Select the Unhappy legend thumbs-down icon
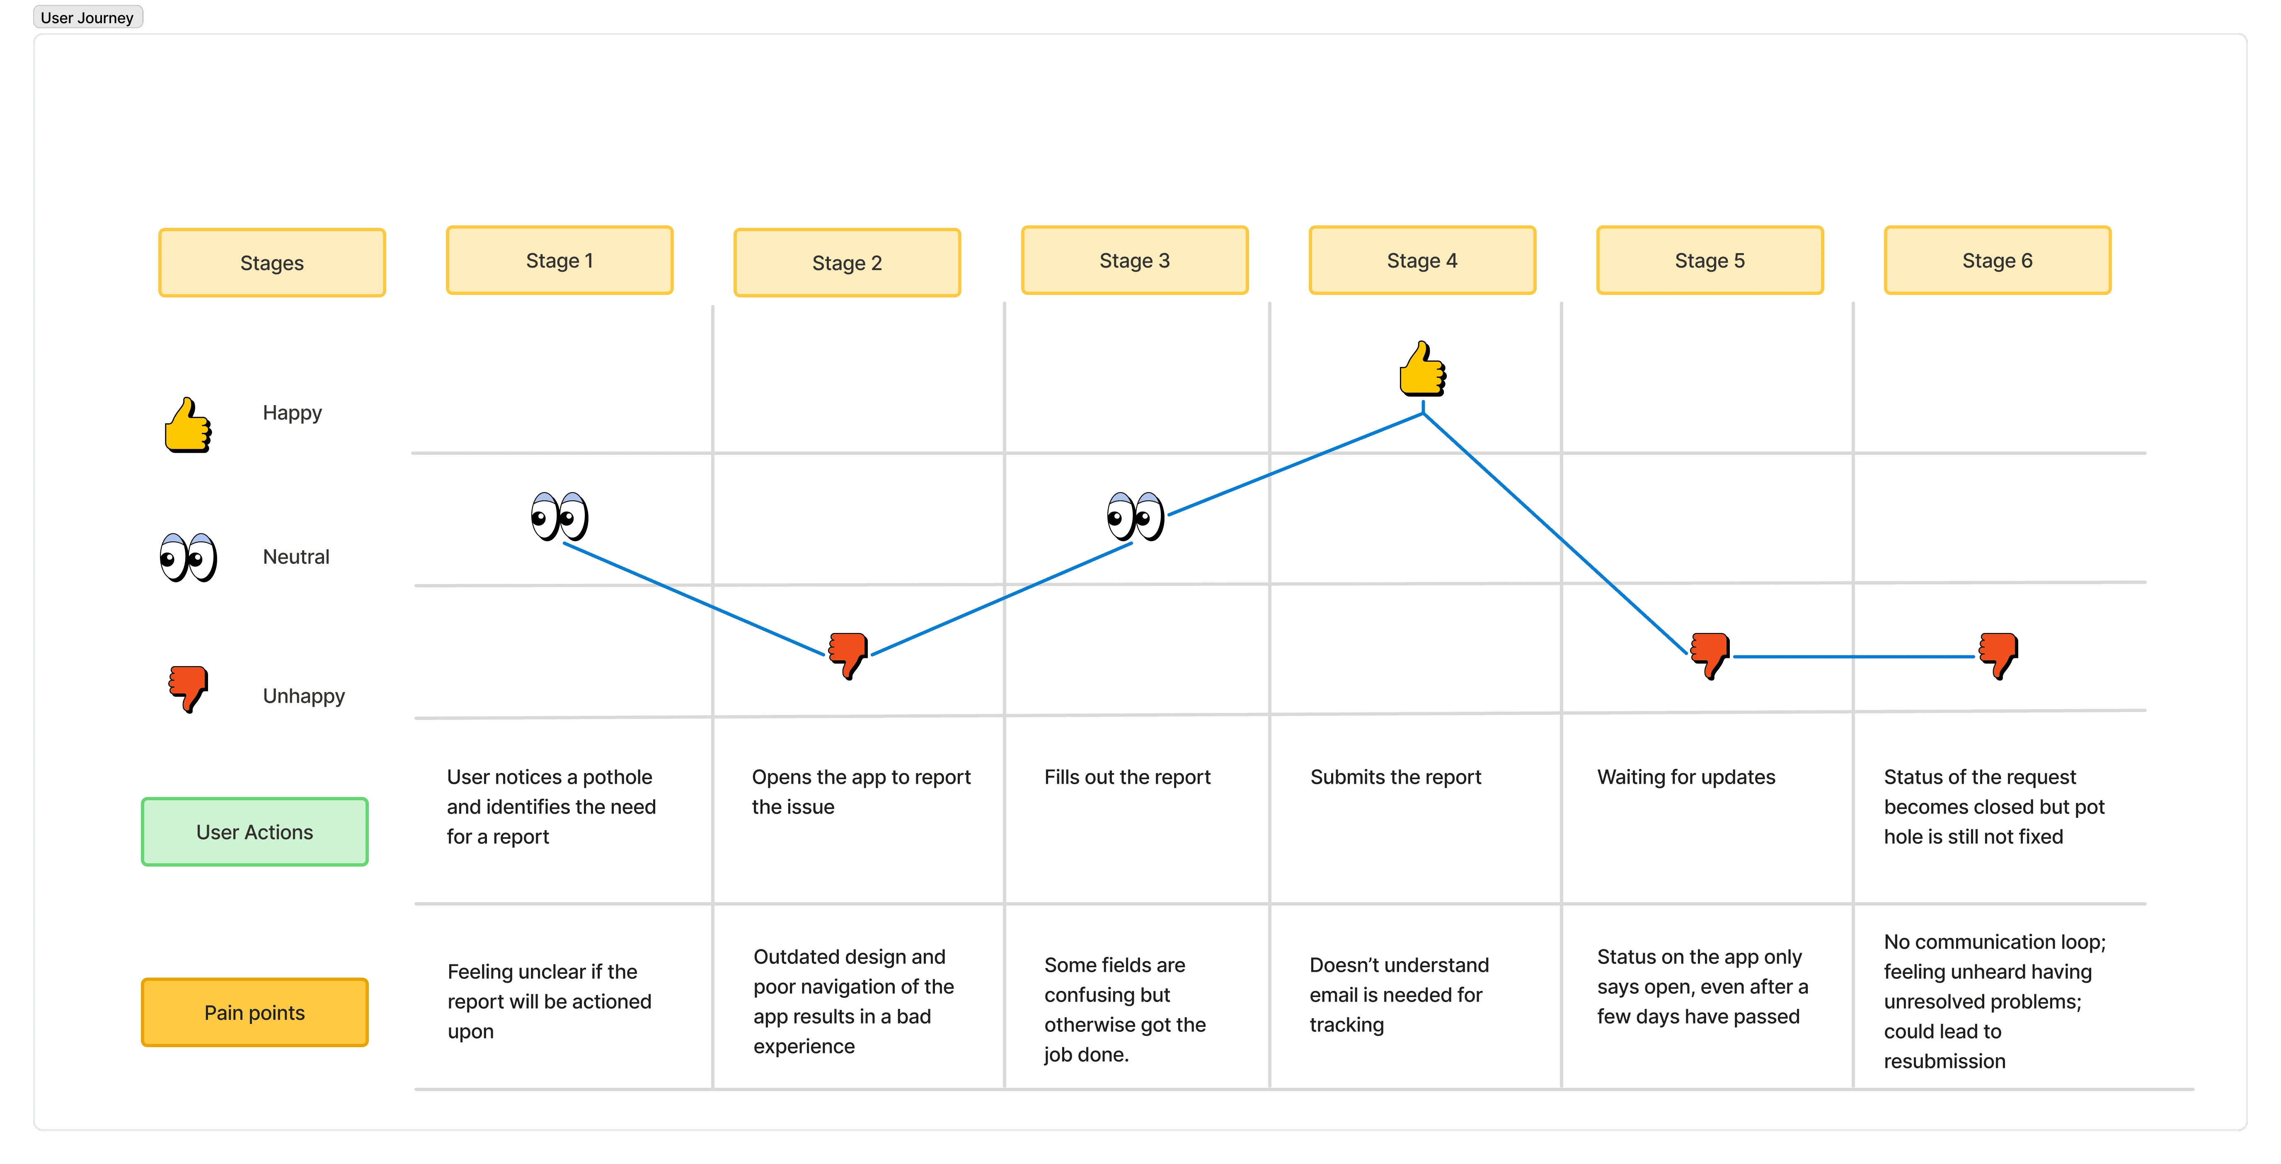 click(x=188, y=688)
